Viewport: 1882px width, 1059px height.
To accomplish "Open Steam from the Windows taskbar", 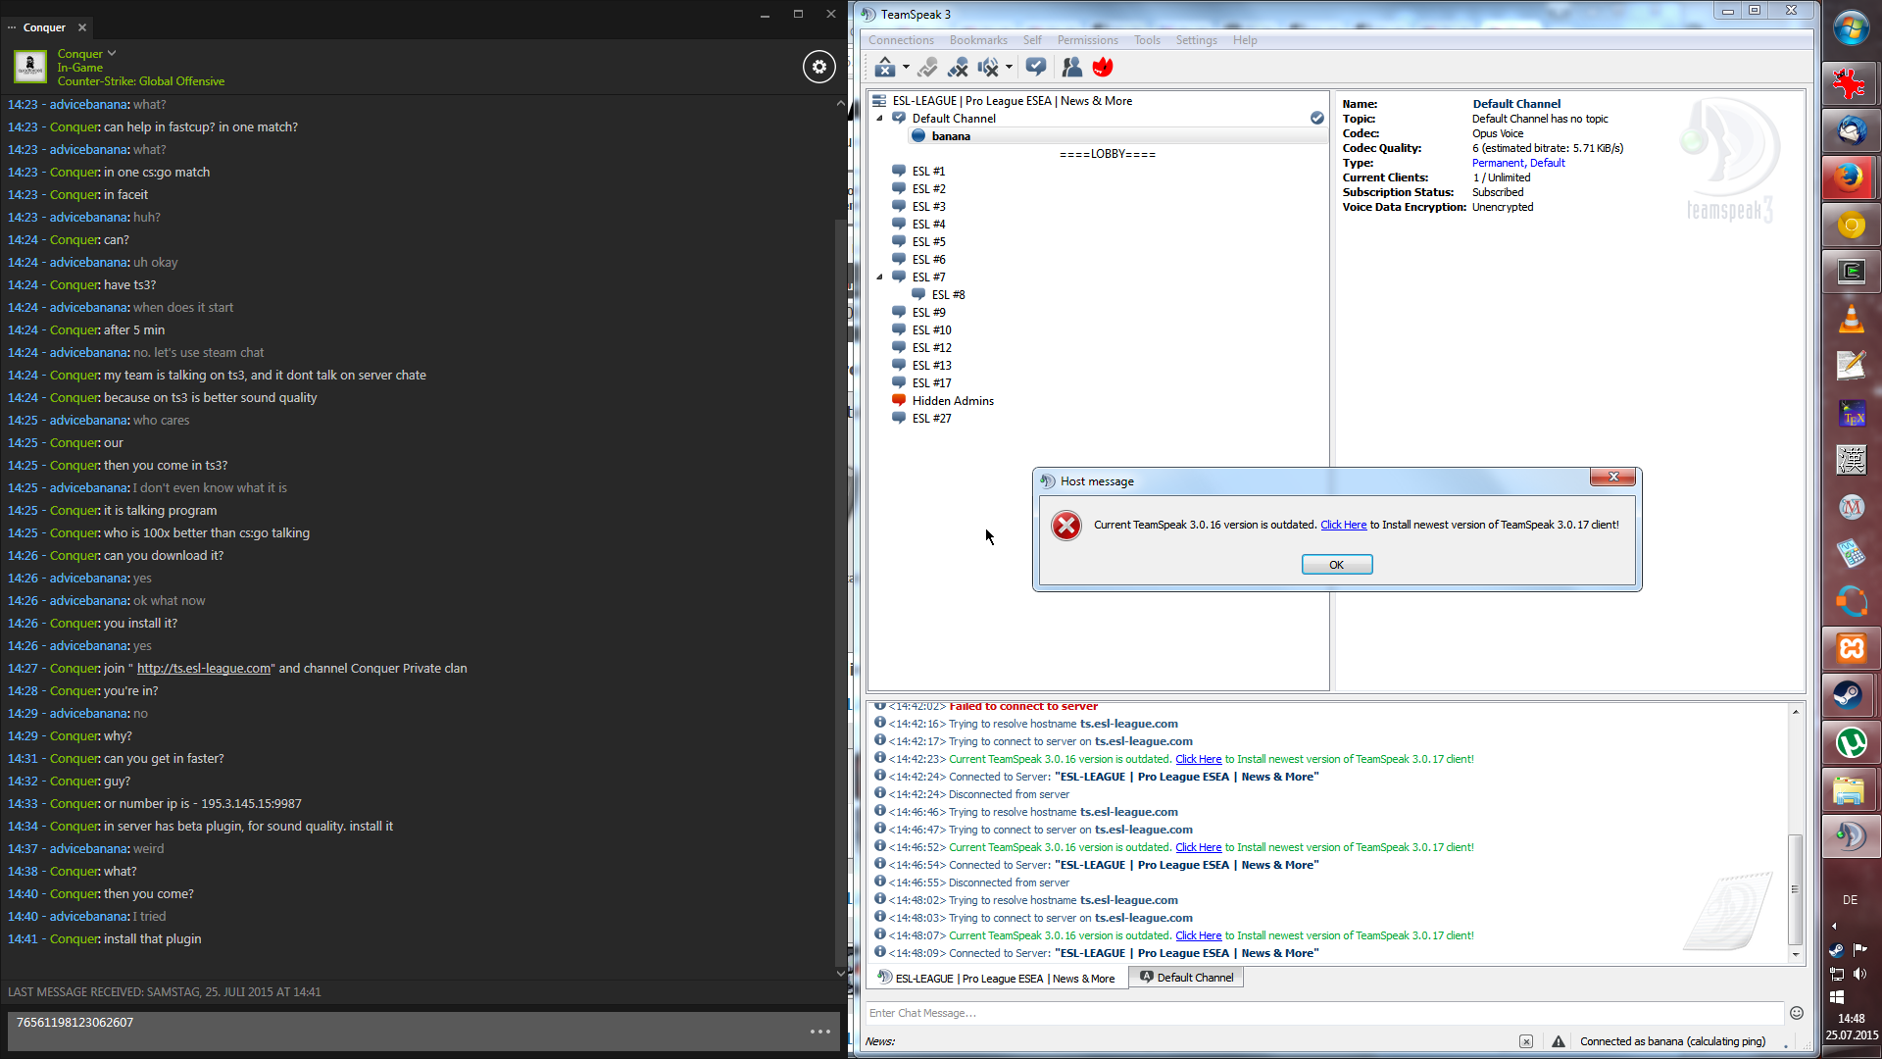I will pyautogui.click(x=1851, y=695).
